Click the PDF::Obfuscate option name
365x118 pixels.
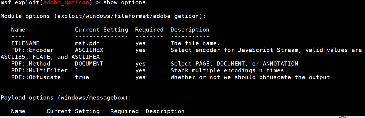(36, 77)
